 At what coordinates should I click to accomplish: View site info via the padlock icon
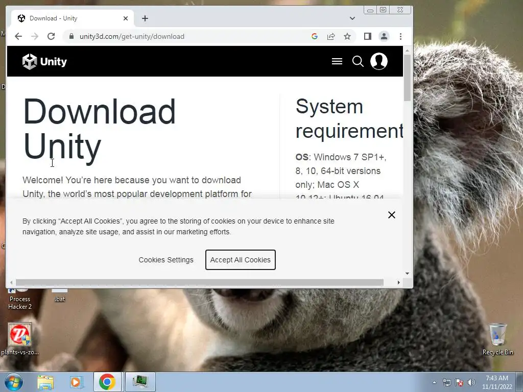(x=72, y=36)
